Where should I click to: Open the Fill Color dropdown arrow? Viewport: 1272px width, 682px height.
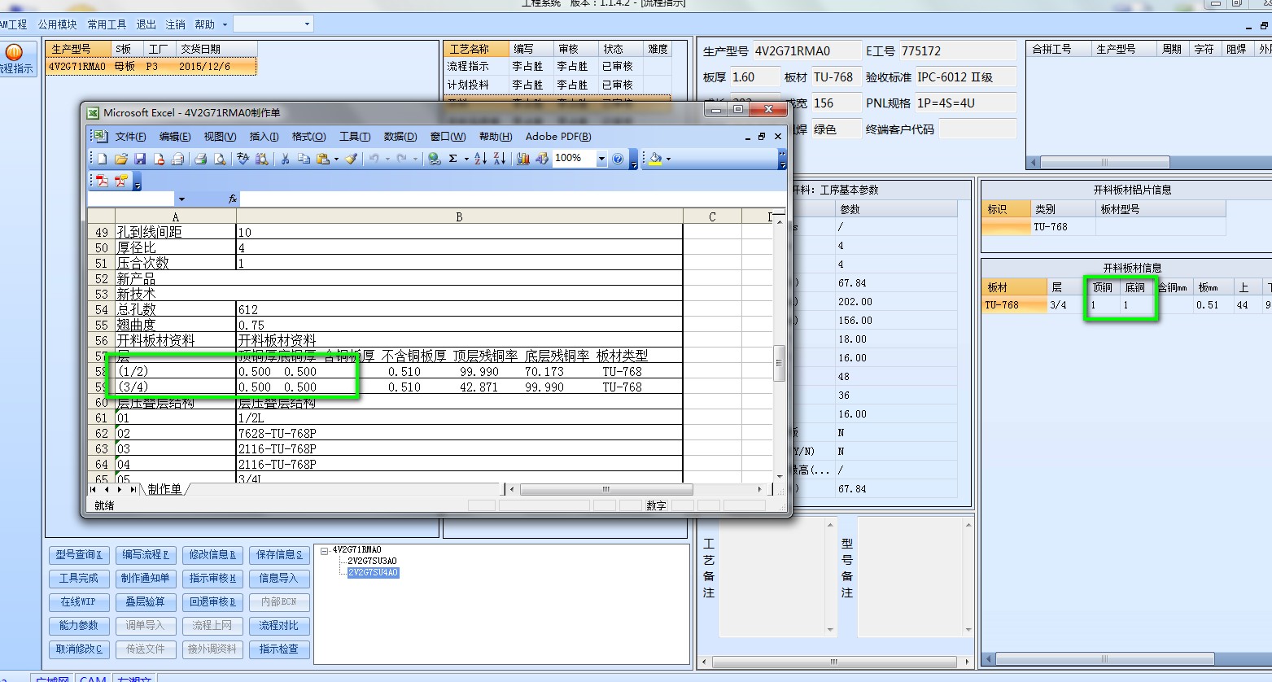coord(668,159)
